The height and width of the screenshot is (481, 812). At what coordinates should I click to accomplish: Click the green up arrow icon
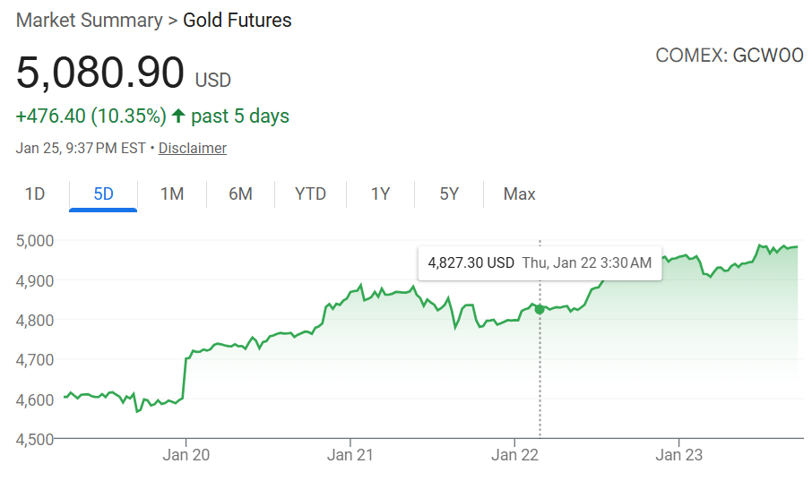coord(178,116)
